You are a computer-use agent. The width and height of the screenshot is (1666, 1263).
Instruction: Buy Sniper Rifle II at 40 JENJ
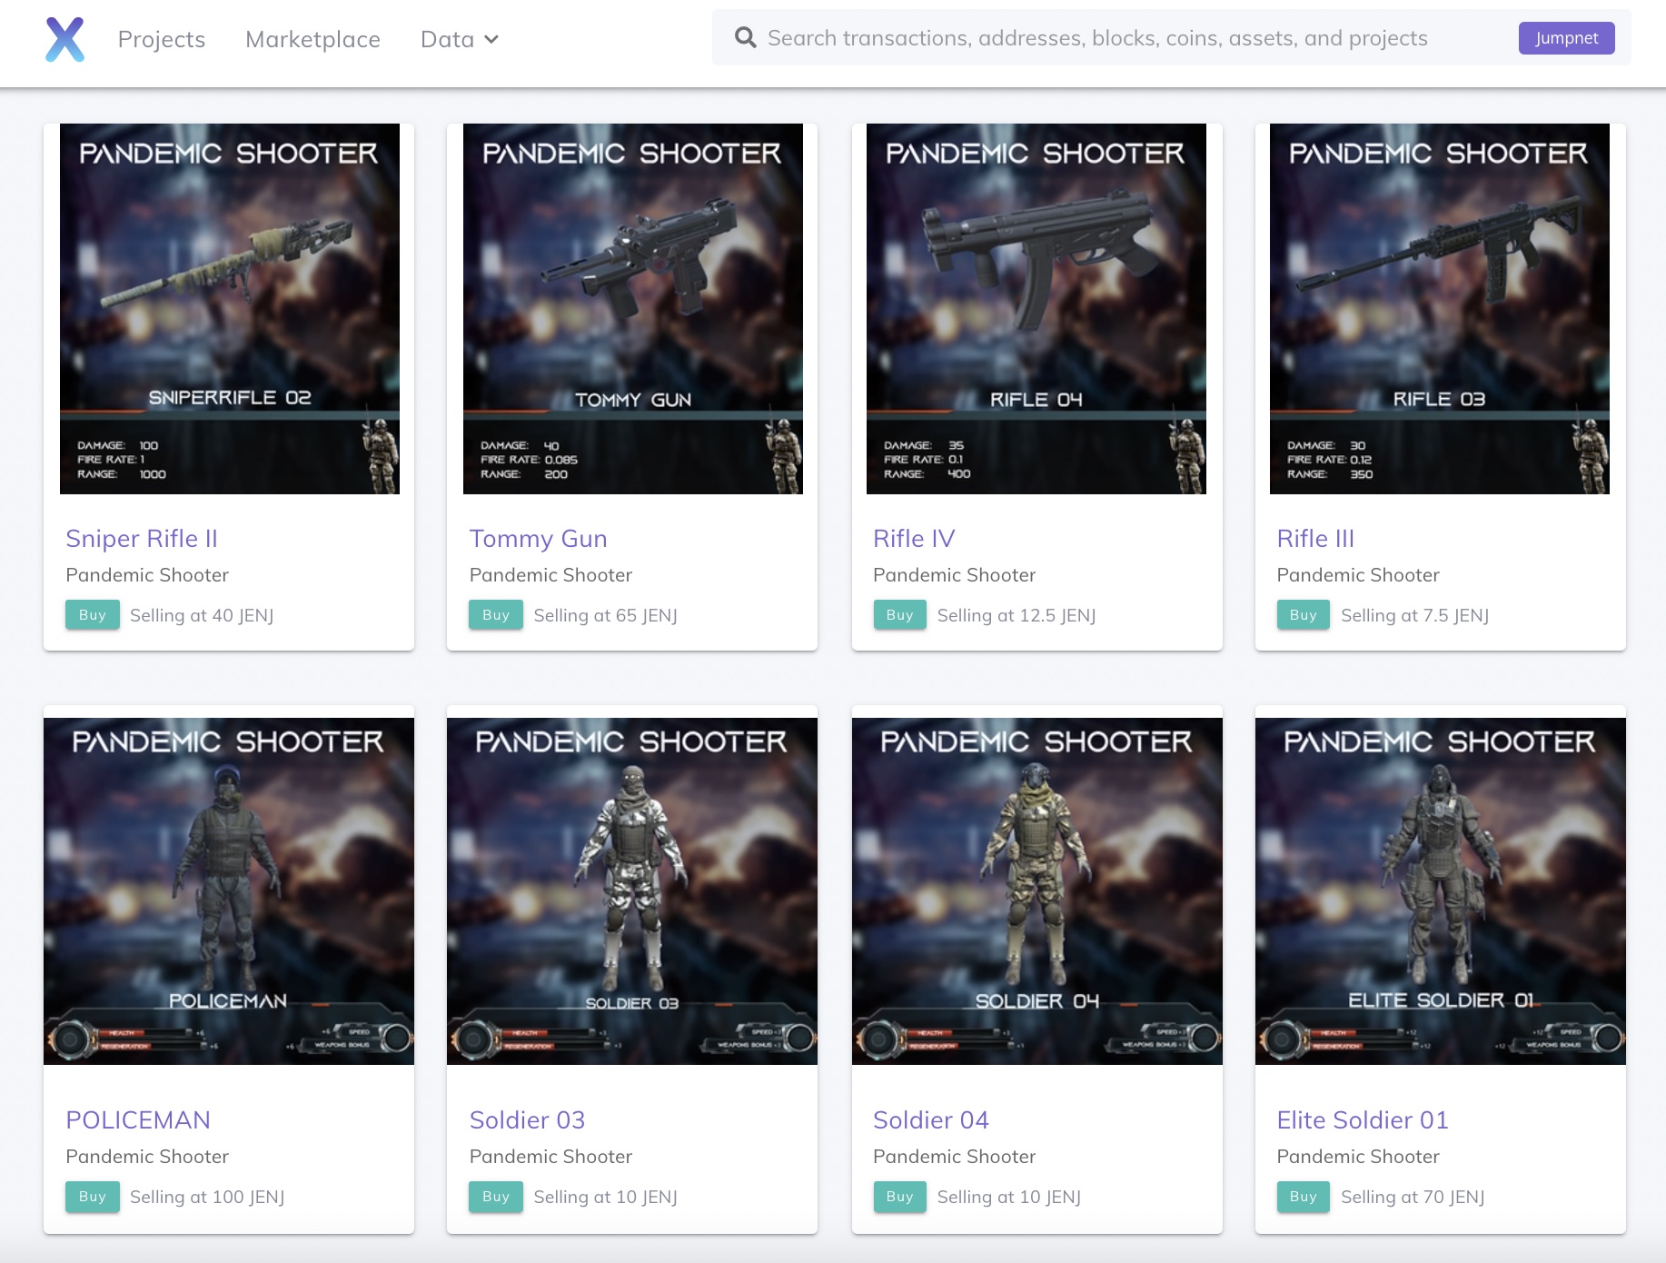[93, 615]
